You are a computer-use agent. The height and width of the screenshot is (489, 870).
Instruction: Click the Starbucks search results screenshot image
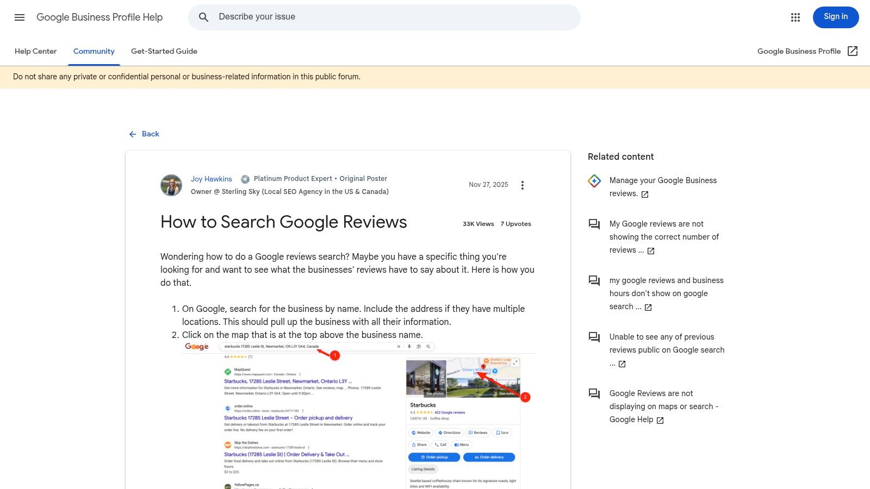pos(359,415)
